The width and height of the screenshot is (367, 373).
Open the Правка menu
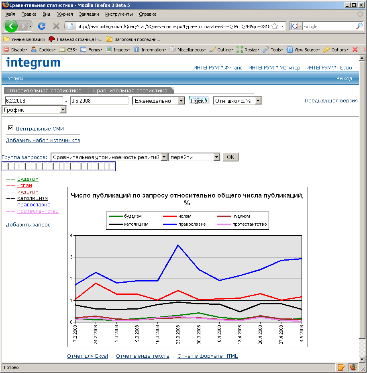click(29, 14)
